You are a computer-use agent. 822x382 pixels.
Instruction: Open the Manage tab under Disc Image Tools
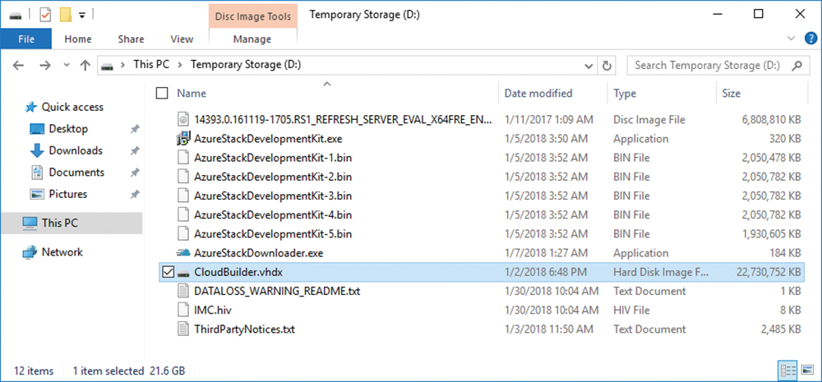pyautogui.click(x=252, y=39)
